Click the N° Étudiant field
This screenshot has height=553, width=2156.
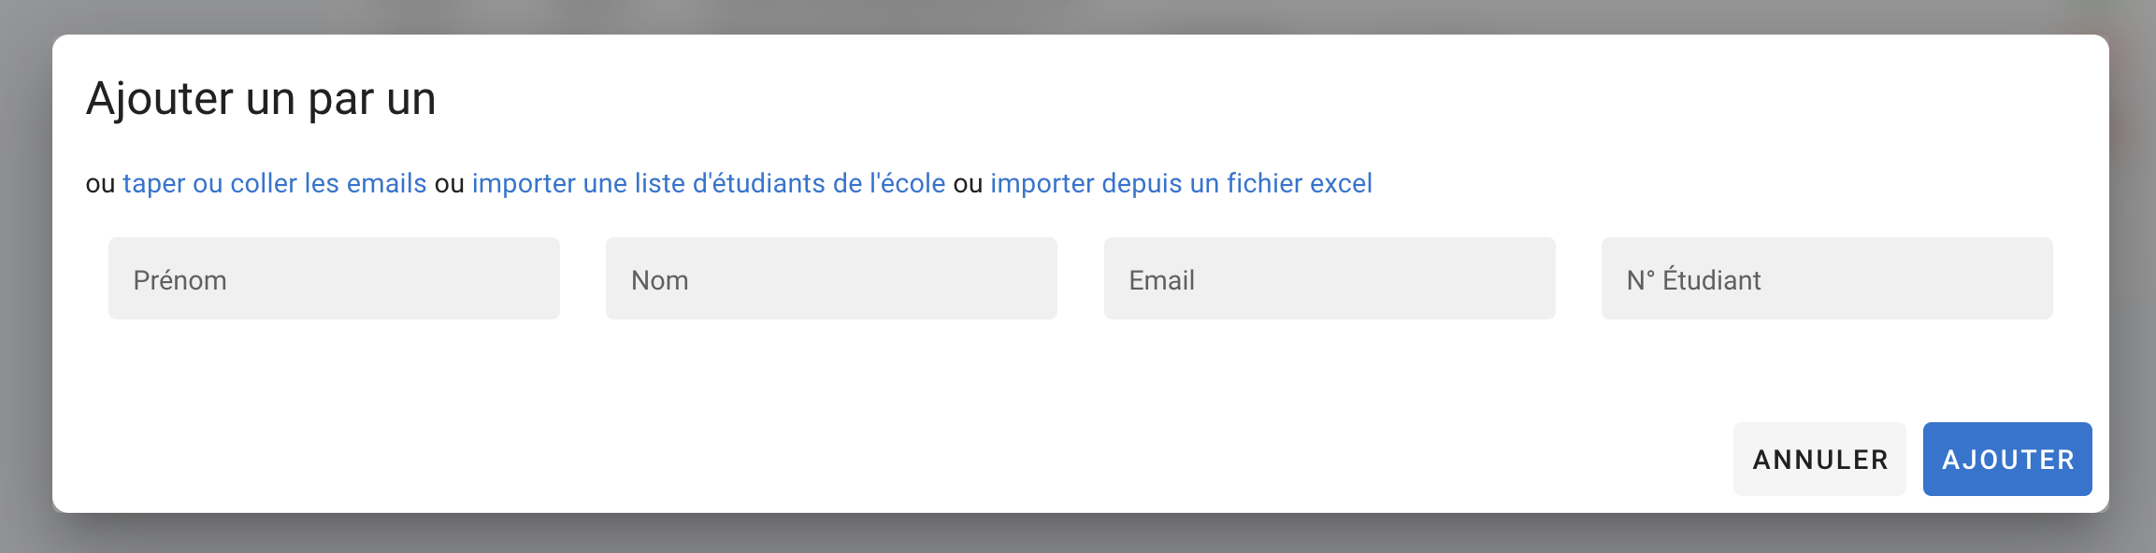point(1826,279)
